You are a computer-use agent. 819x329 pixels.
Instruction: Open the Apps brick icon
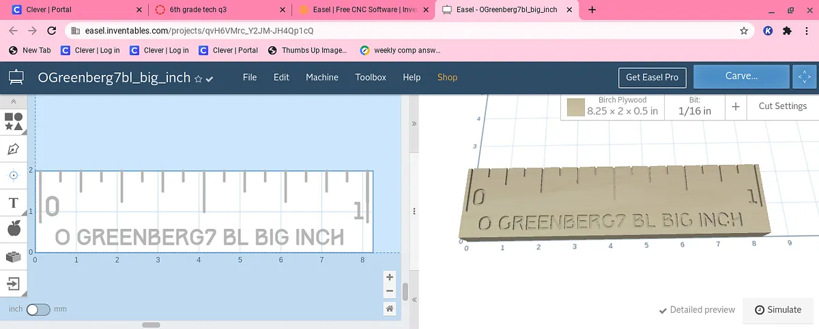14,257
